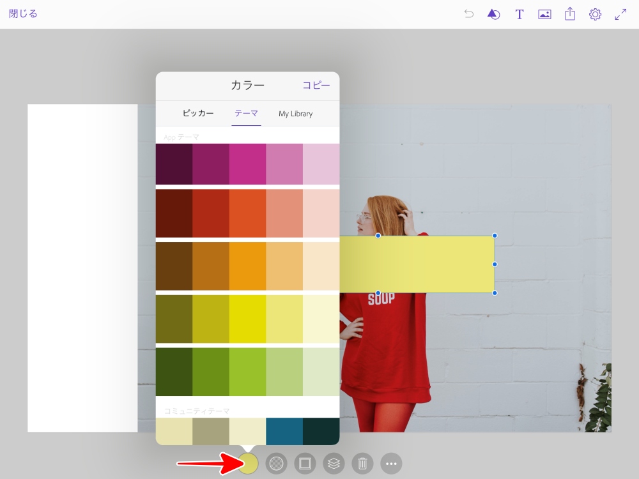The height and width of the screenshot is (479, 639).
Task: Pick the mustard yellow swatch
Action: (211, 319)
